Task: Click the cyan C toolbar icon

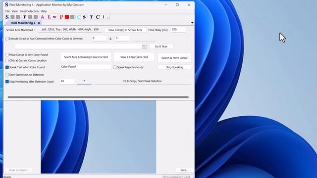Action: [79, 17]
